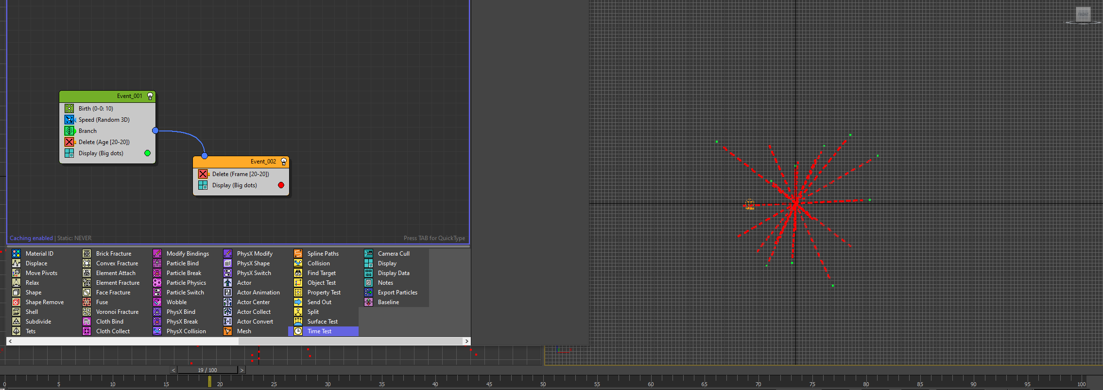Select the Time Test operator entry

coord(319,331)
